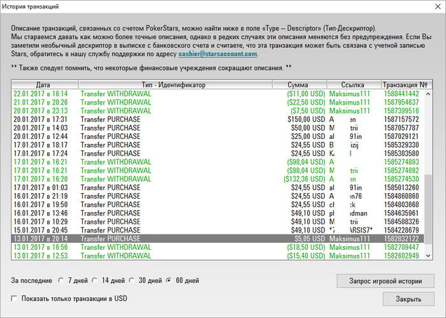
Task: Select the 16.01.2017 в 10:29 purchase
Action: [x=218, y=222]
